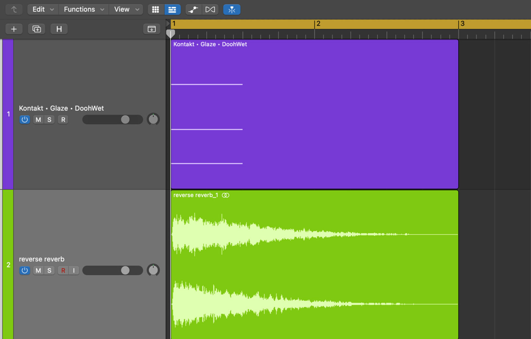Click the duplicate track icon
531x339 pixels.
(x=36, y=29)
